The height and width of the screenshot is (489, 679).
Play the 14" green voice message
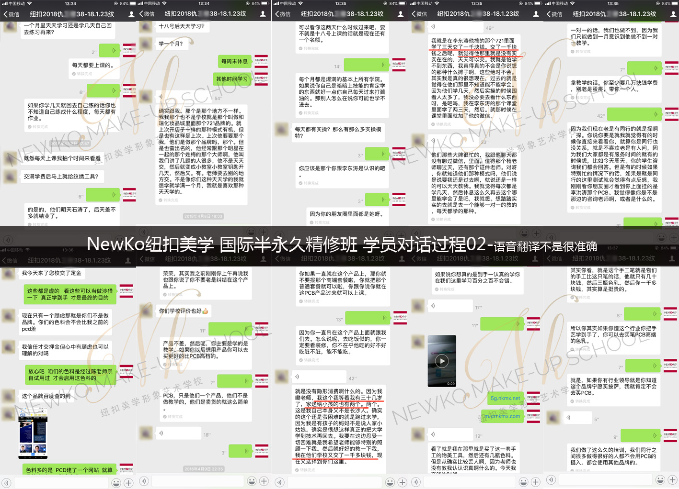pos(367,65)
